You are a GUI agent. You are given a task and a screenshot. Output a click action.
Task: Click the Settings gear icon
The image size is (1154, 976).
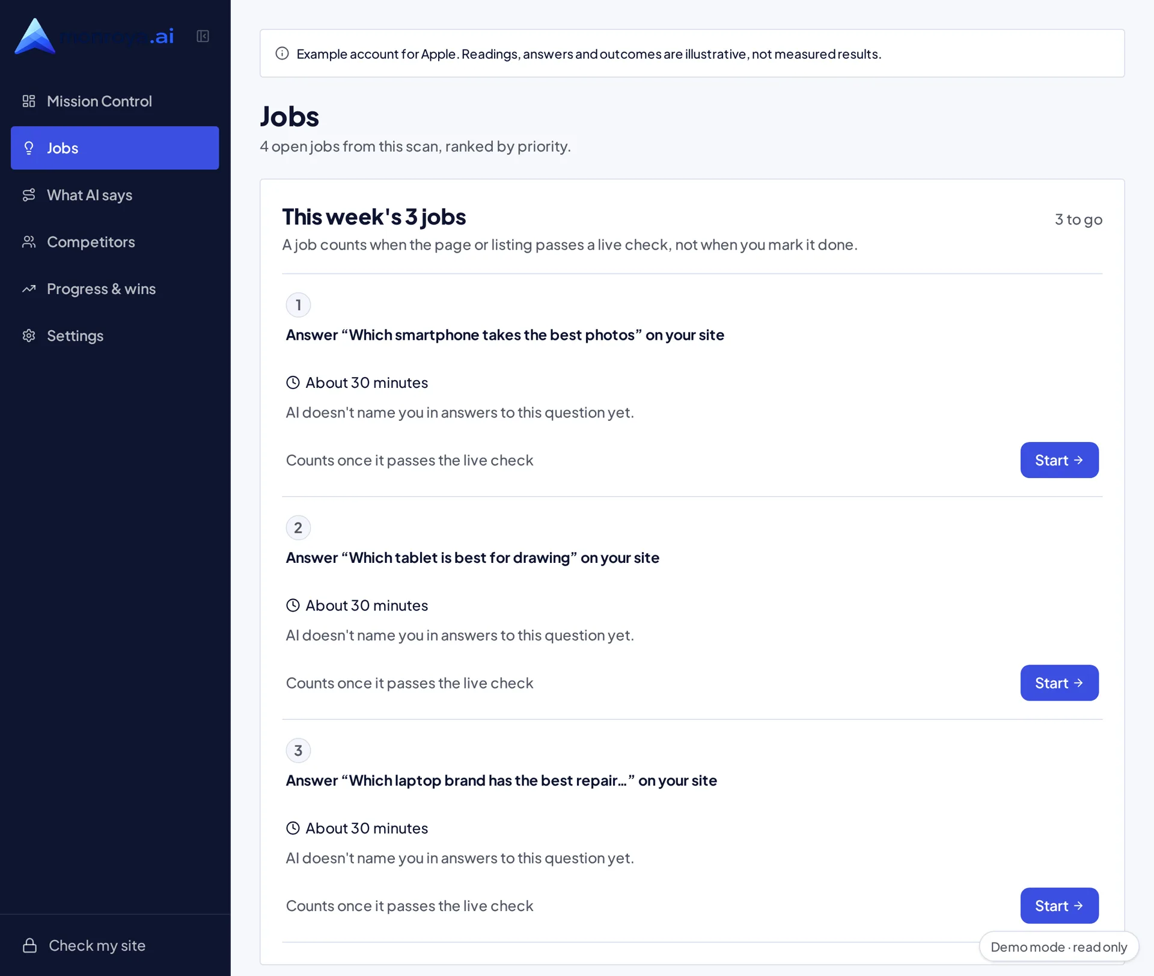point(29,336)
